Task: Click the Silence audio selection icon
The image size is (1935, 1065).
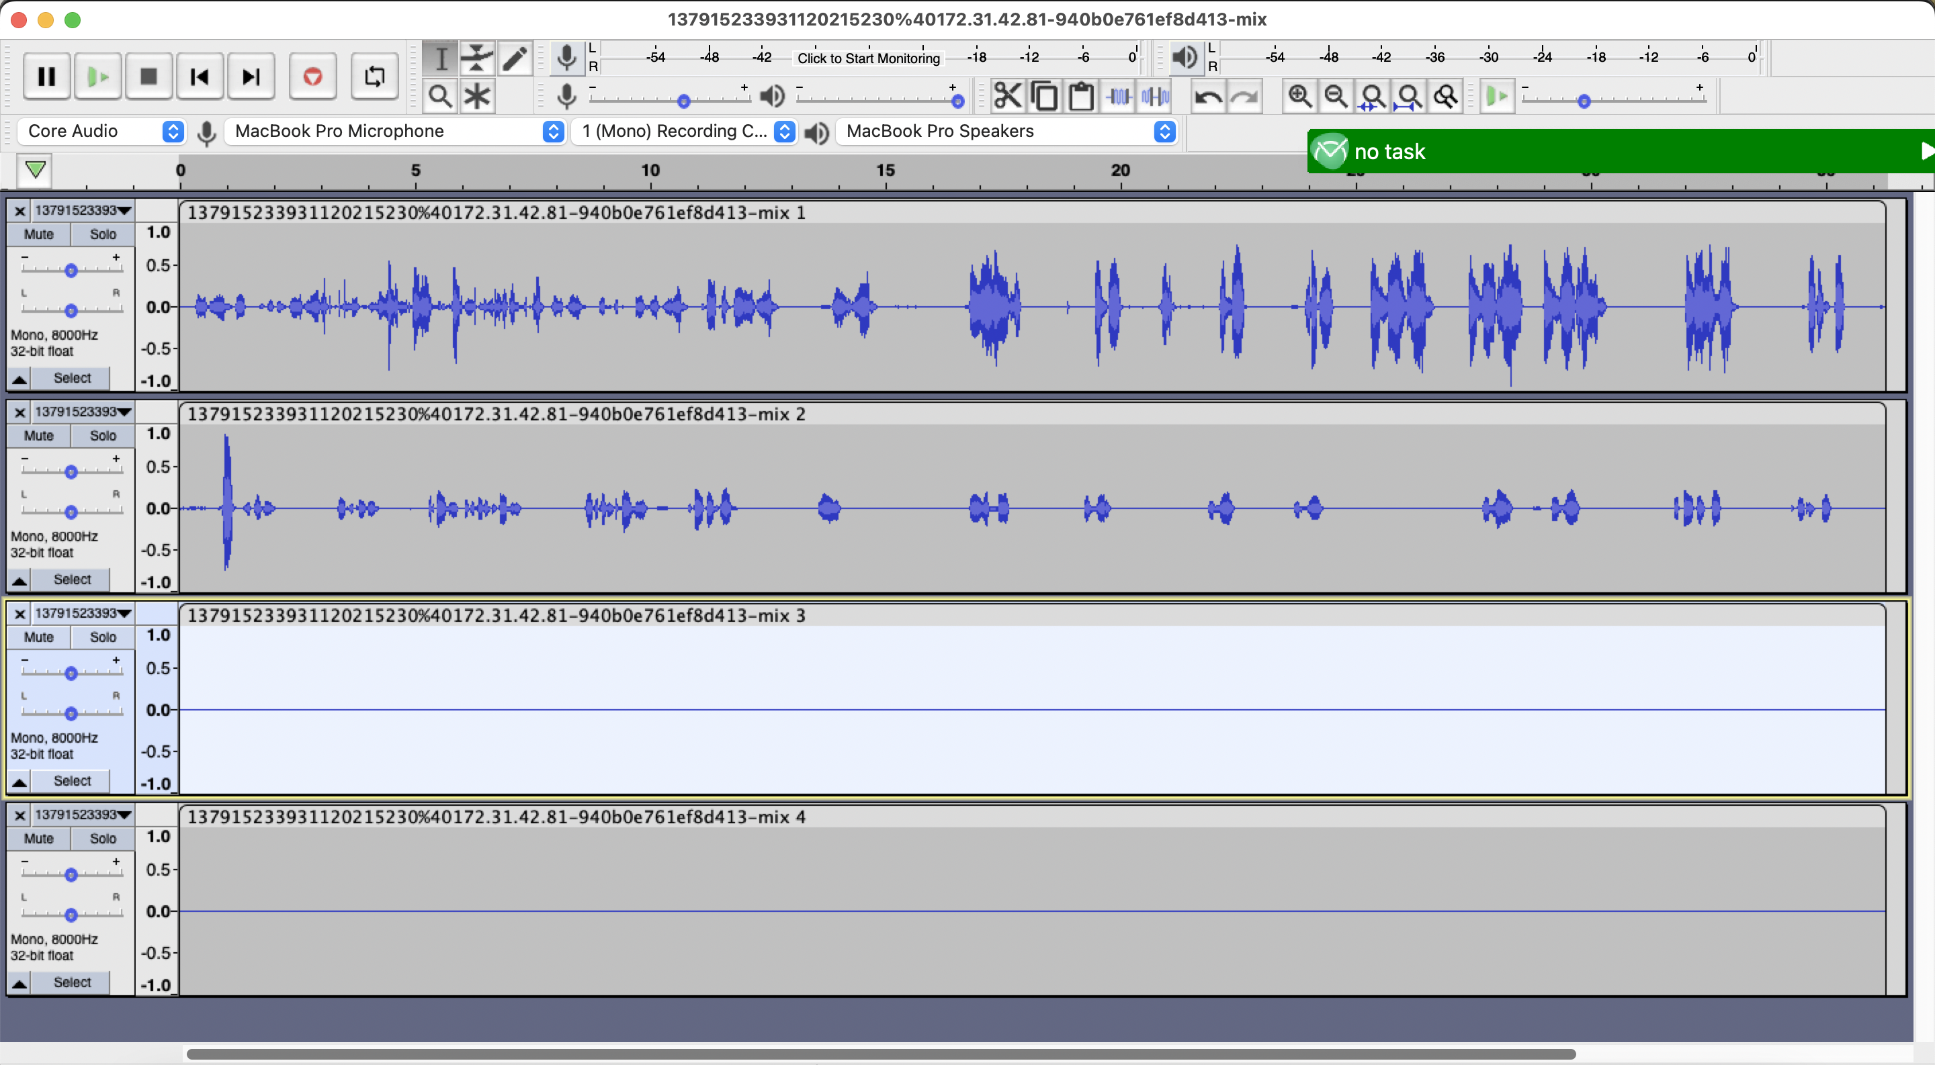Action: (1156, 96)
